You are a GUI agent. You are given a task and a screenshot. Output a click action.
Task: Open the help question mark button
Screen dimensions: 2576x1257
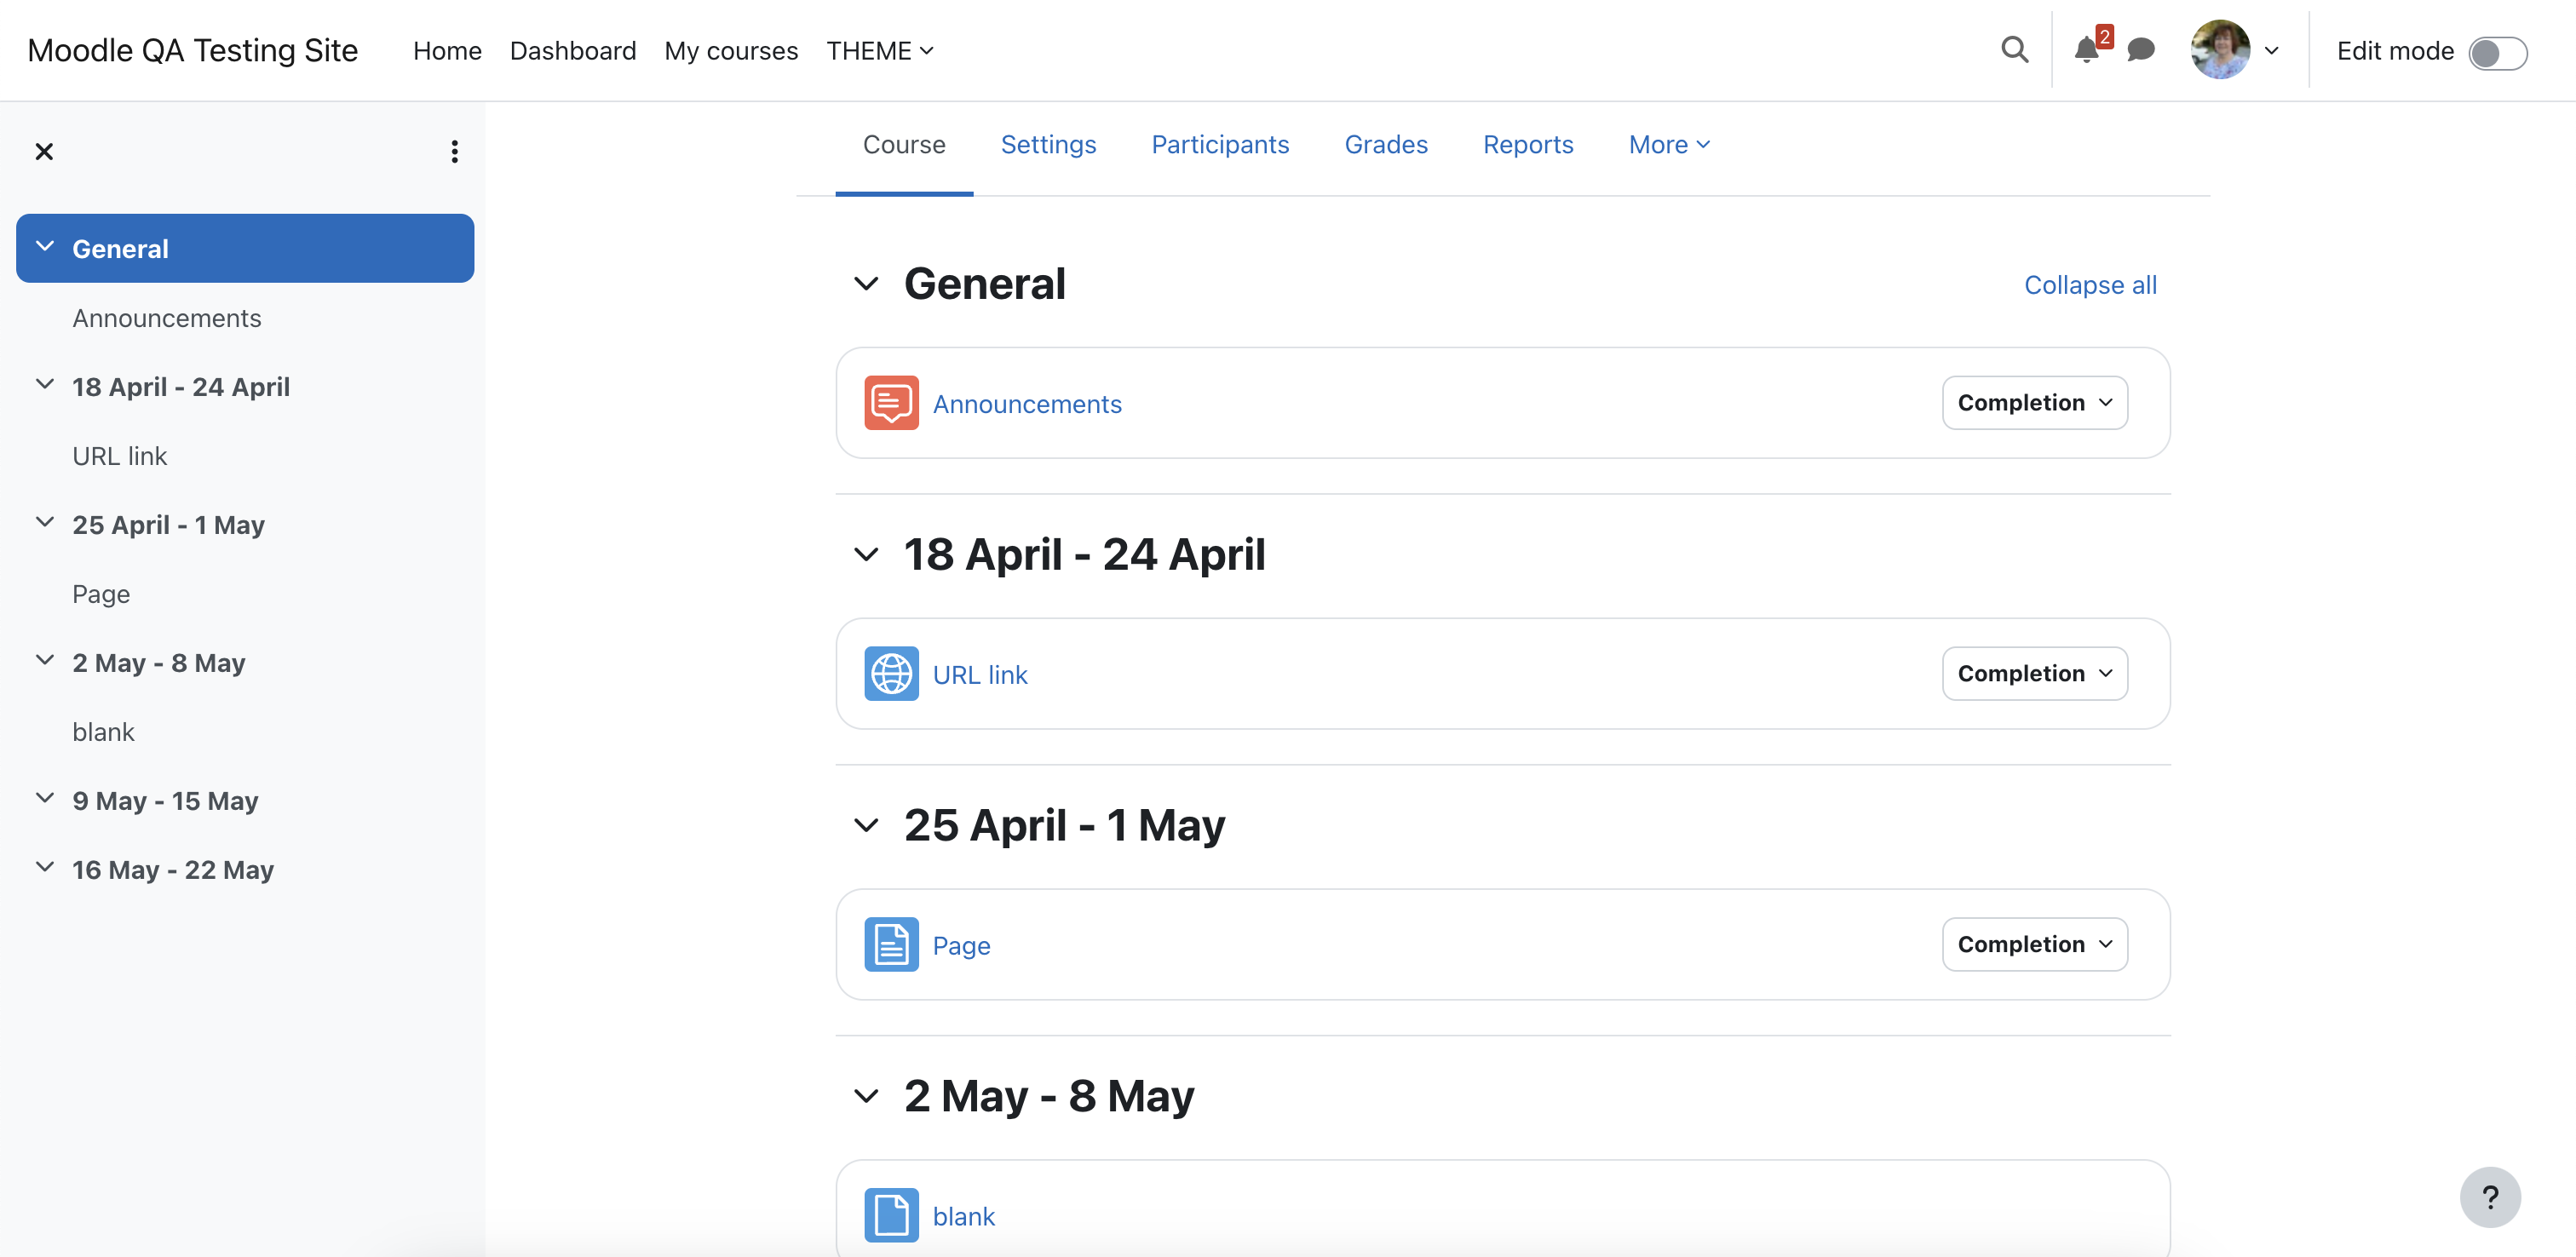tap(2490, 1197)
